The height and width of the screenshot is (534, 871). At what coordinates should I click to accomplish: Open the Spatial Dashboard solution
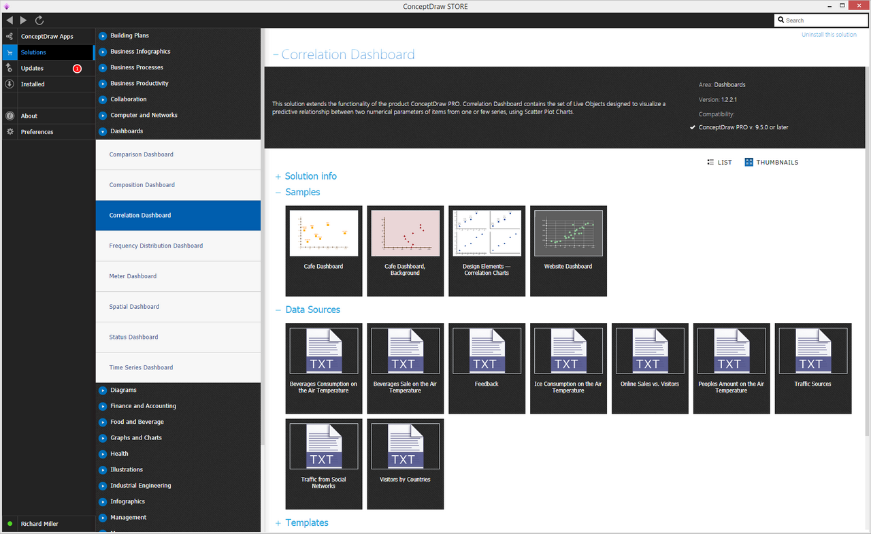click(x=178, y=307)
